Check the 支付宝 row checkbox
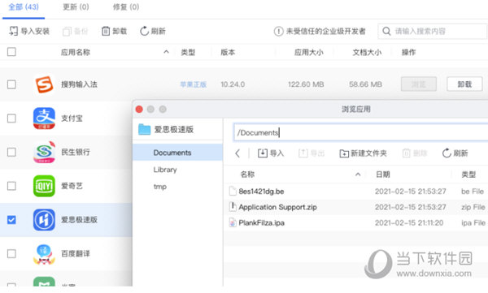Viewport: 488px width, 293px height. point(11,118)
